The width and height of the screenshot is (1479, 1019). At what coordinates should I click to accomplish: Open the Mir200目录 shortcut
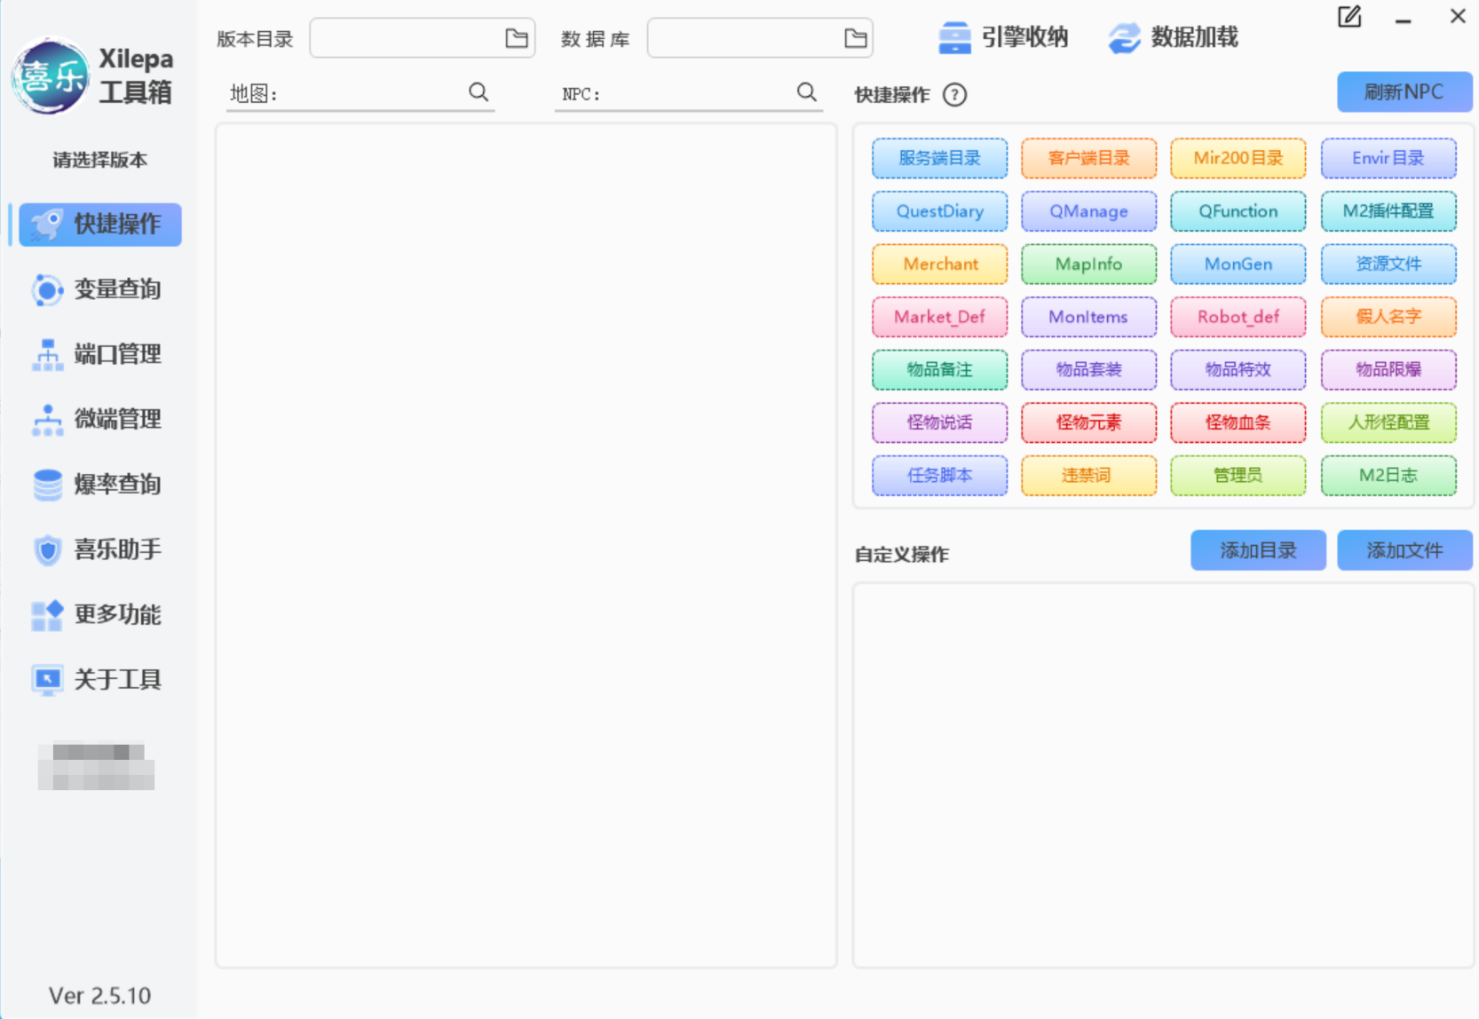point(1238,158)
